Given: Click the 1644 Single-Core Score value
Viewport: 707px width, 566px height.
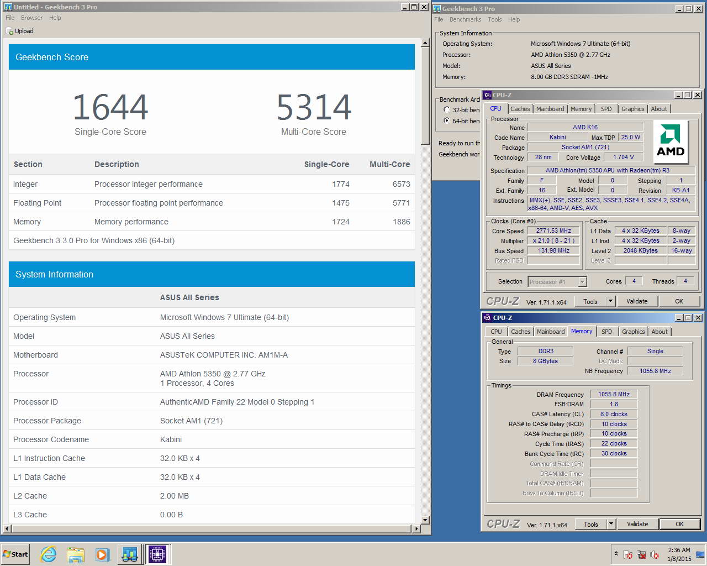Looking at the screenshot, I should coord(110,107).
